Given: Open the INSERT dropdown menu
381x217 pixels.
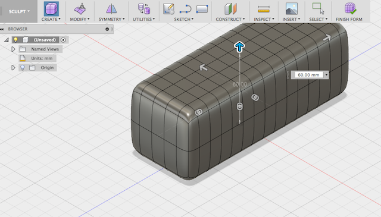Looking at the screenshot, I should click(291, 19).
